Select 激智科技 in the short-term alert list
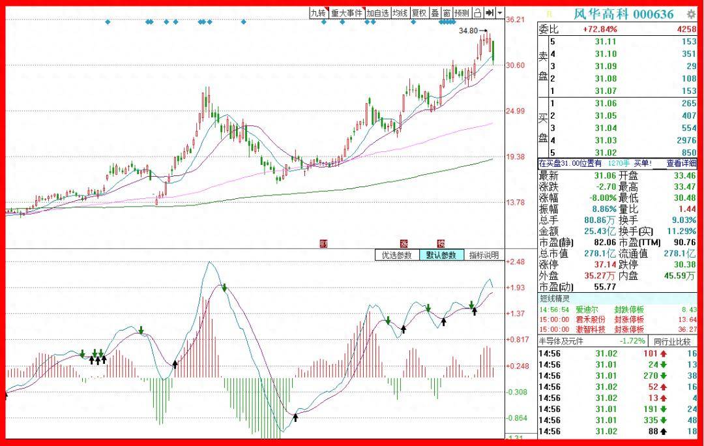This screenshot has width=704, height=446. [591, 330]
